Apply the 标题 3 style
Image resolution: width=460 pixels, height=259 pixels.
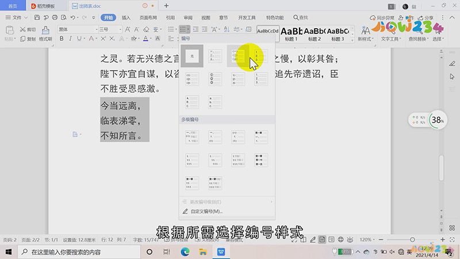[338, 34]
